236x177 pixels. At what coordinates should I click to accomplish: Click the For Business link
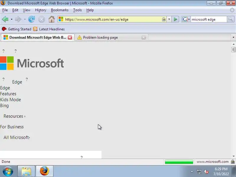point(12,127)
